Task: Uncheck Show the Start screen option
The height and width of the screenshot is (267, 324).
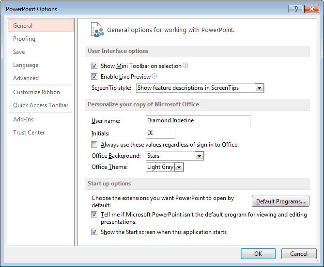Action: point(94,232)
